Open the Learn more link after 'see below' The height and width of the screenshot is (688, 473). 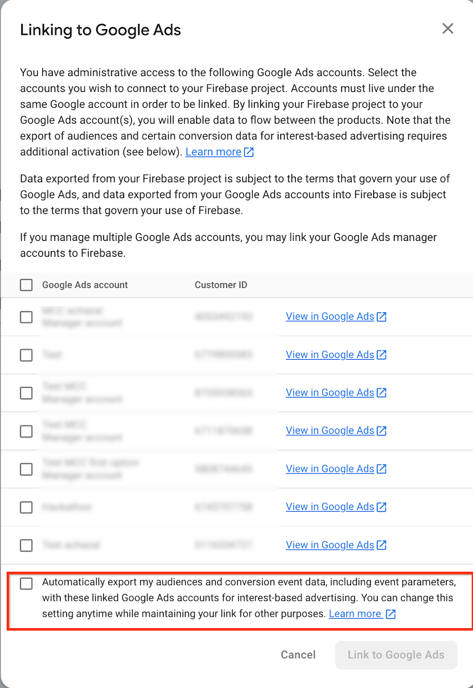[x=214, y=152]
